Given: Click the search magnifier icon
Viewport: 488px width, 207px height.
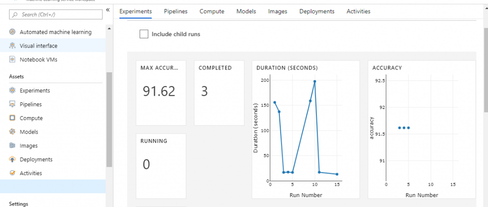Looking at the screenshot, I should click(15, 15).
